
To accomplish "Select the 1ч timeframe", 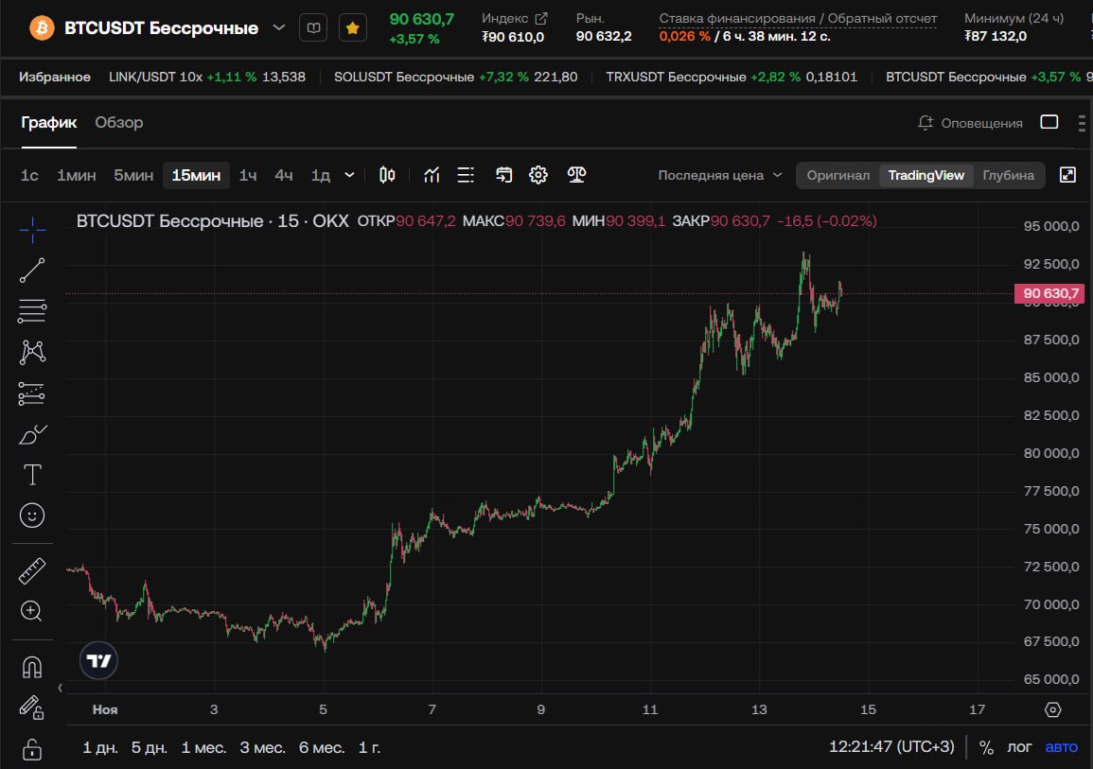I will tap(248, 175).
